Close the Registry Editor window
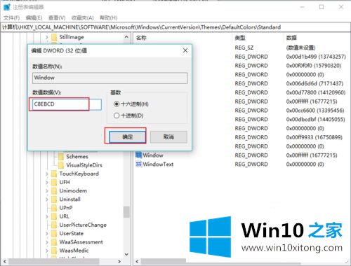The height and width of the screenshot is (266, 351). pos(341,7)
